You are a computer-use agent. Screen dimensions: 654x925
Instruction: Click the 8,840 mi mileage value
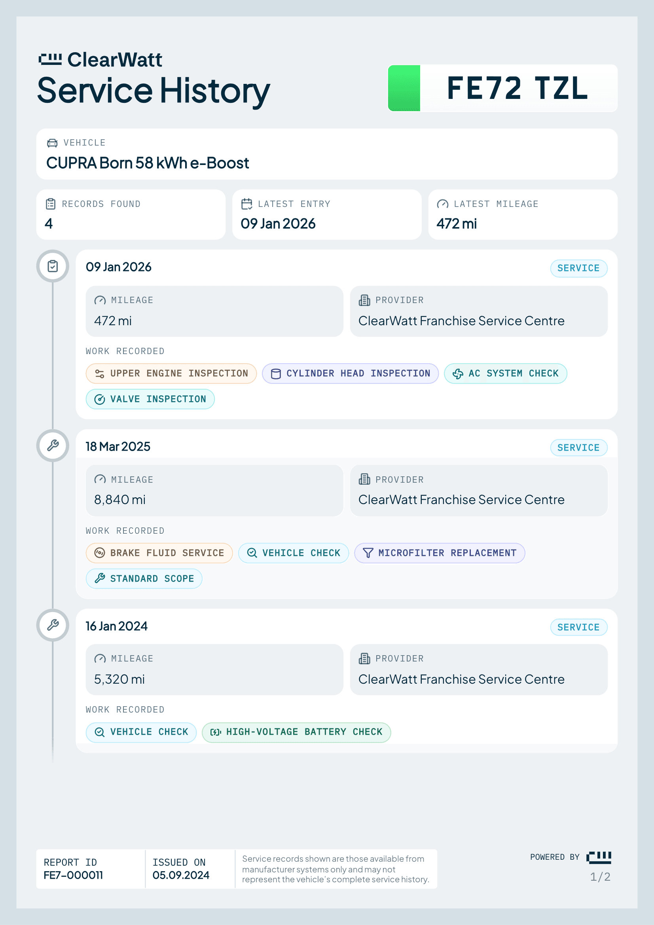[x=119, y=500]
